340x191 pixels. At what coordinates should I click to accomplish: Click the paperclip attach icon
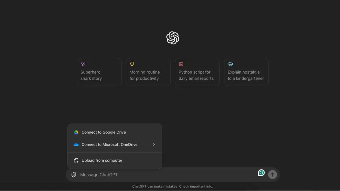pyautogui.click(x=74, y=175)
